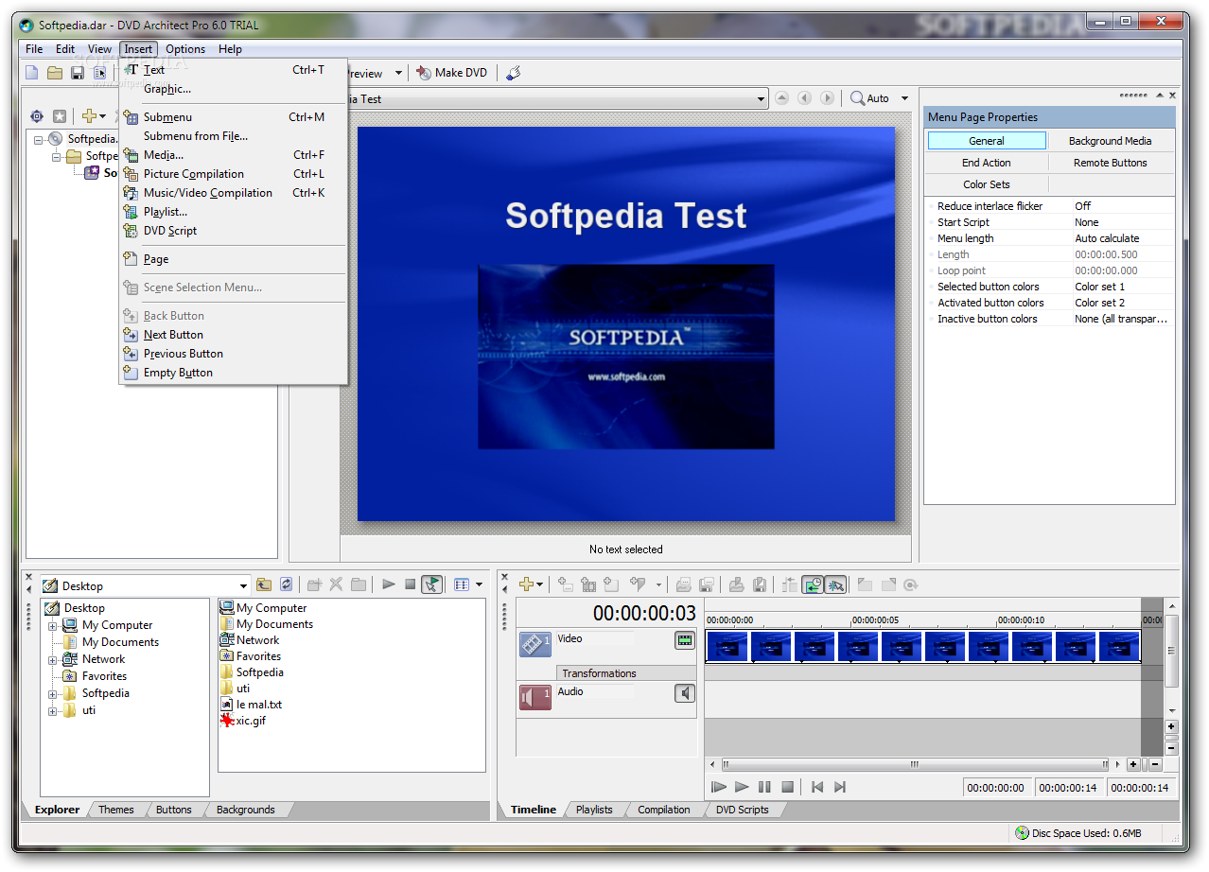
Task: Open the Desktop location dropdown in Explorer
Action: coord(244,585)
